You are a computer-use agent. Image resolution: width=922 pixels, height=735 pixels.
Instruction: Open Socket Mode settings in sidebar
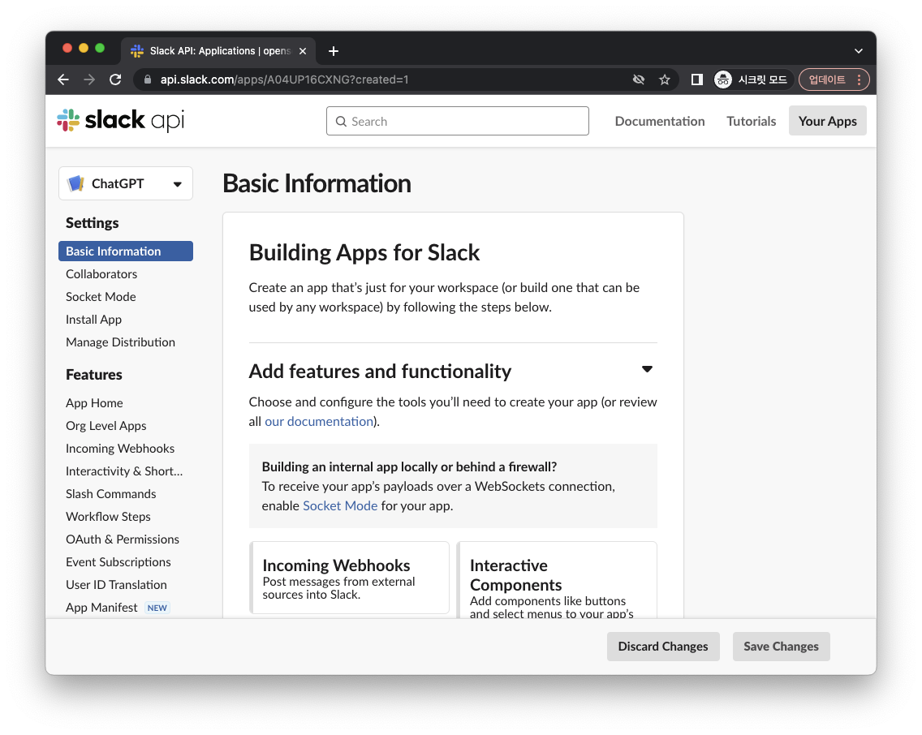coord(101,297)
